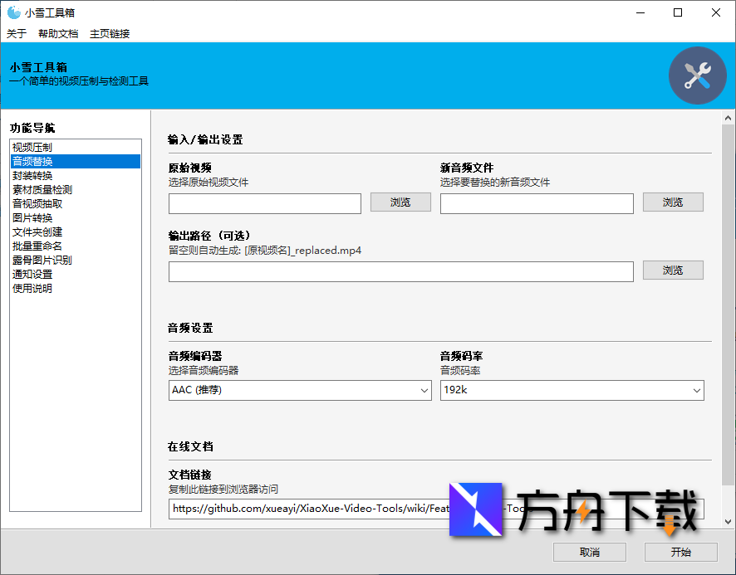Click 主页链接 in the menu bar
The height and width of the screenshot is (575, 736).
tap(110, 33)
